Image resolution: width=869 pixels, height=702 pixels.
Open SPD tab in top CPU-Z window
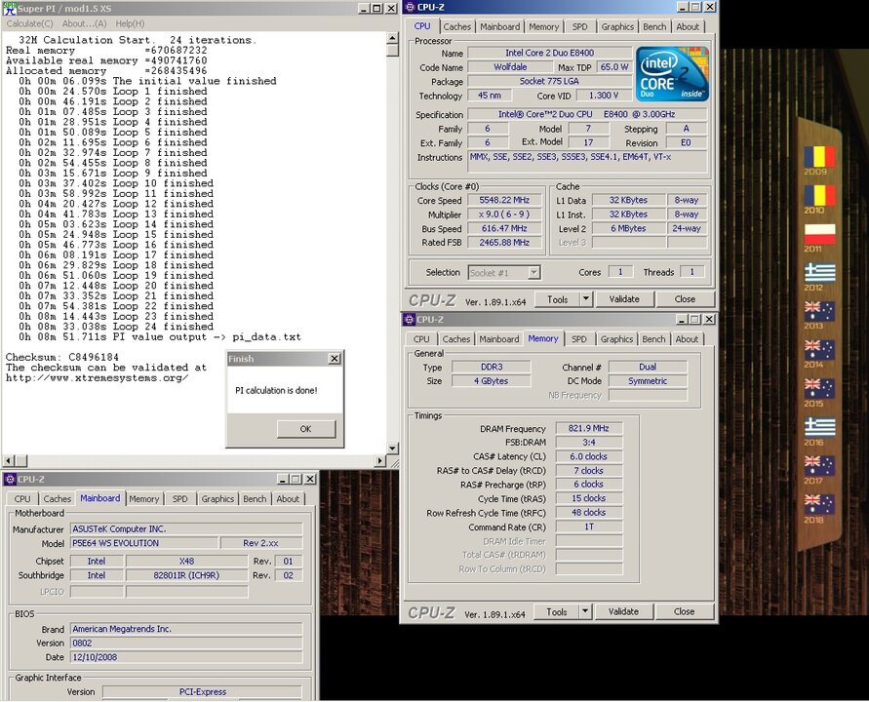point(579,26)
